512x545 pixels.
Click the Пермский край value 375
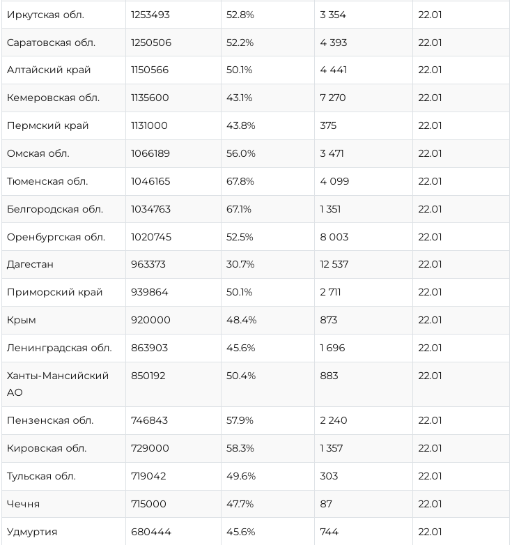coord(328,125)
